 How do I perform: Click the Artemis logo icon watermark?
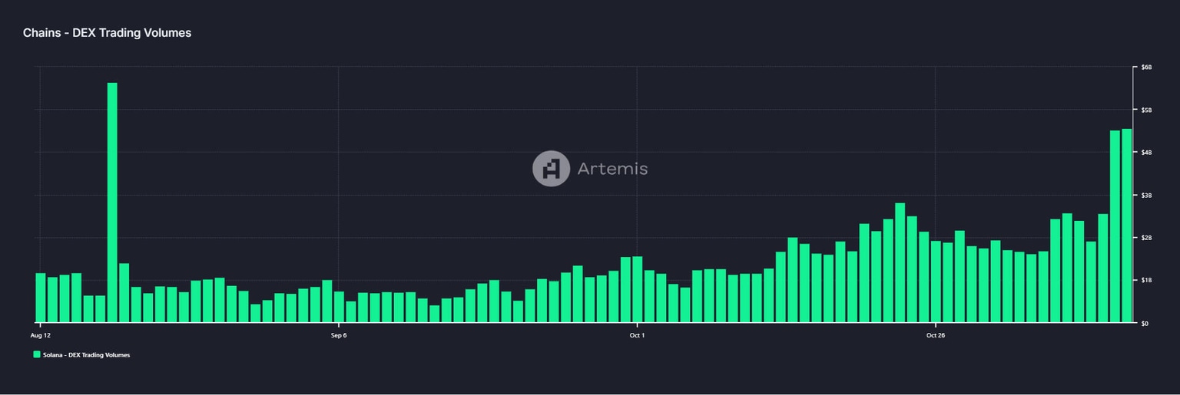551,169
